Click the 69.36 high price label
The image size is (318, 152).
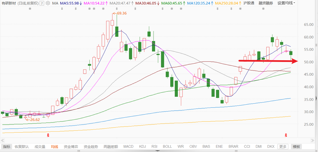pos(122,13)
